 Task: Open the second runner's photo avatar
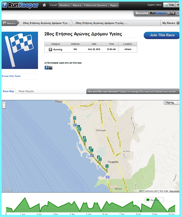(x=50, y=68)
